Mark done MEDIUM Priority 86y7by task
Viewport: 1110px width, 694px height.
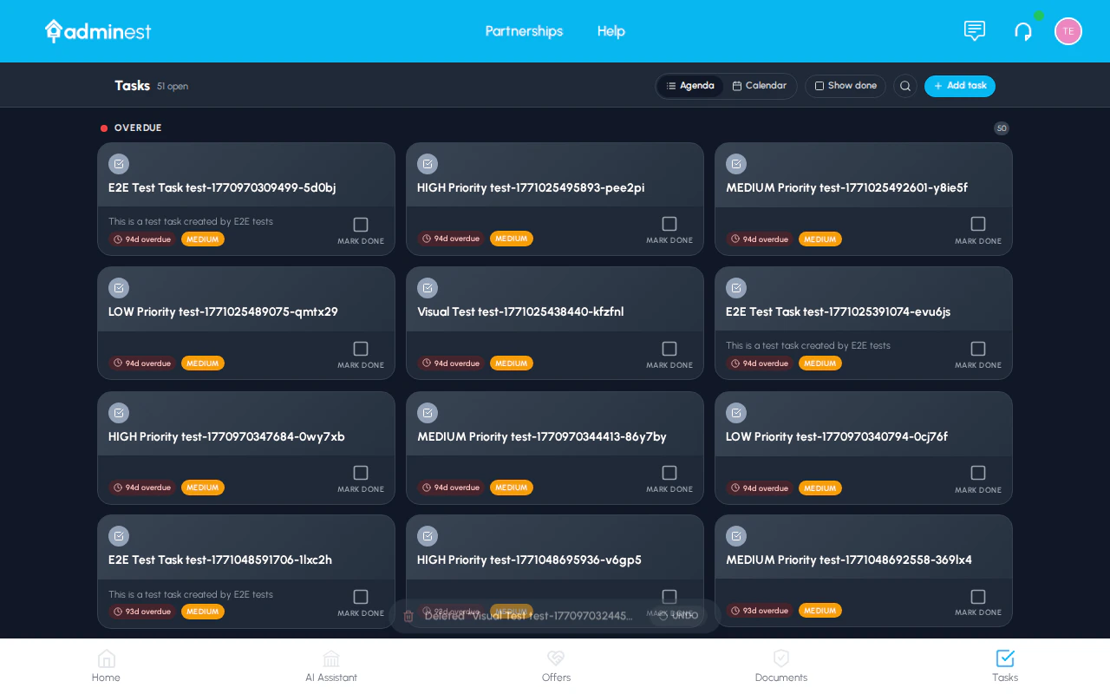point(669,473)
